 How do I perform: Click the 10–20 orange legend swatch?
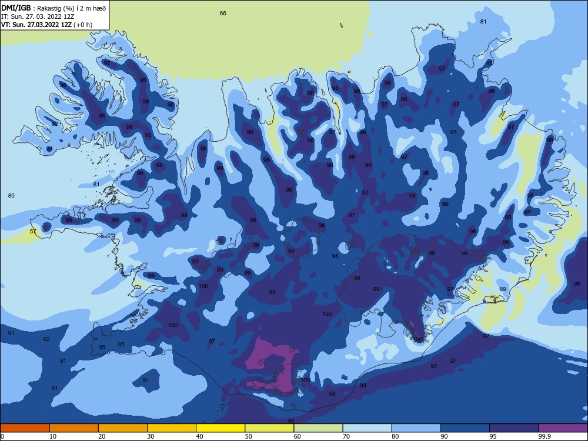74,428
